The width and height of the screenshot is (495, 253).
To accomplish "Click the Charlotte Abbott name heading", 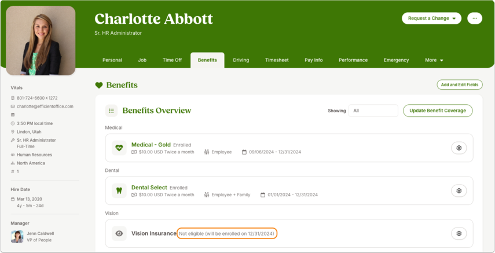I will (153, 19).
